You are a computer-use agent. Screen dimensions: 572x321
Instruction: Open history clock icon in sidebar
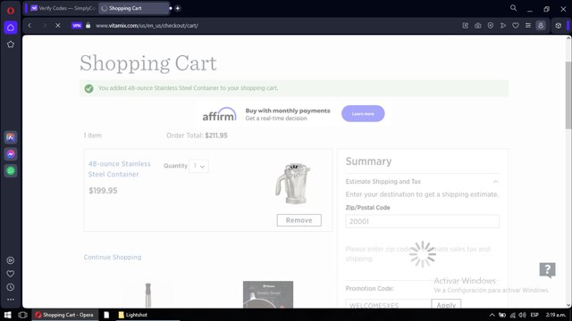tap(11, 287)
